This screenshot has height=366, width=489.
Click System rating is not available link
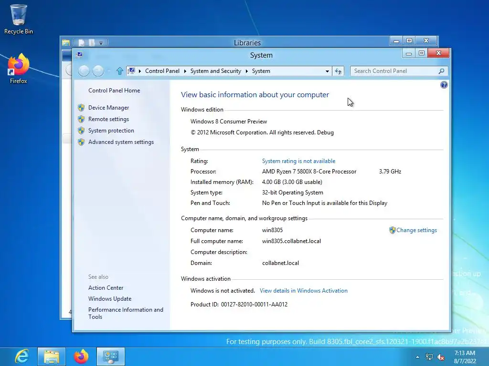coord(298,161)
